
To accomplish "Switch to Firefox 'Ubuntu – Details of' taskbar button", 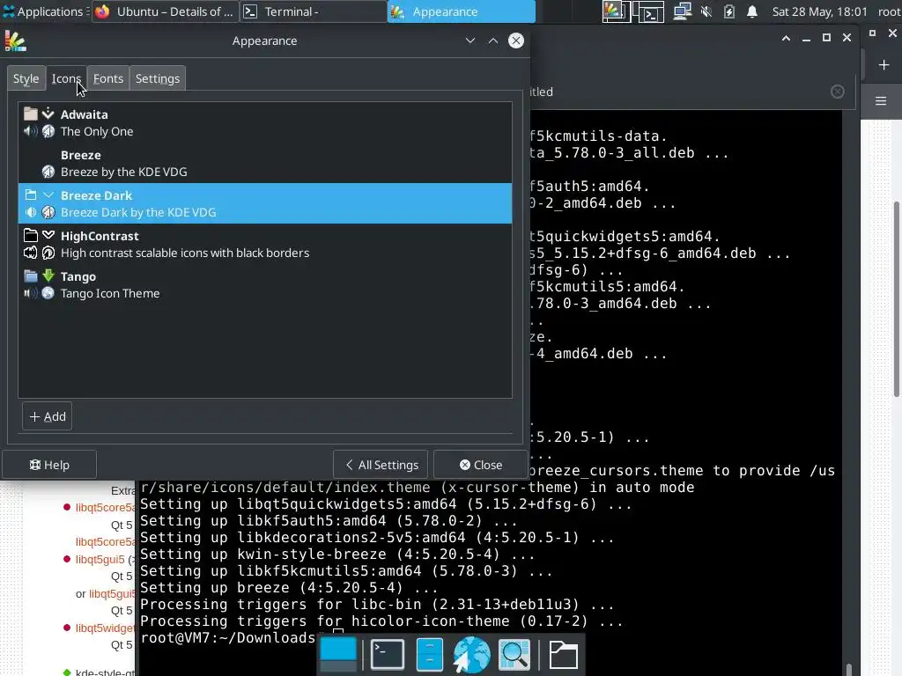I will (x=165, y=11).
